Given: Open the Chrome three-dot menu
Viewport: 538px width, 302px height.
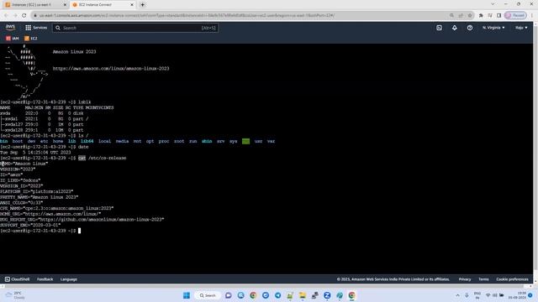Looking at the screenshot, I should [x=532, y=15].
